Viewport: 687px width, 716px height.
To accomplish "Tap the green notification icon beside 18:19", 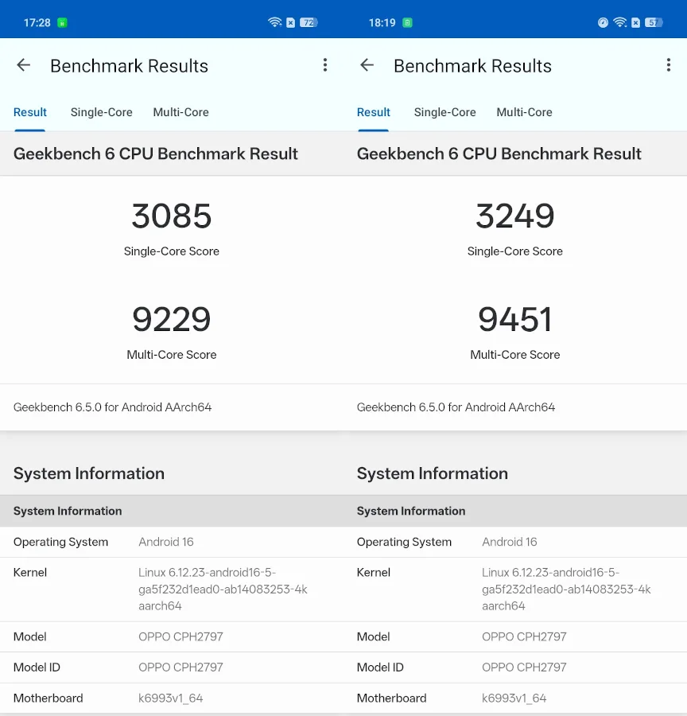I will 407,22.
